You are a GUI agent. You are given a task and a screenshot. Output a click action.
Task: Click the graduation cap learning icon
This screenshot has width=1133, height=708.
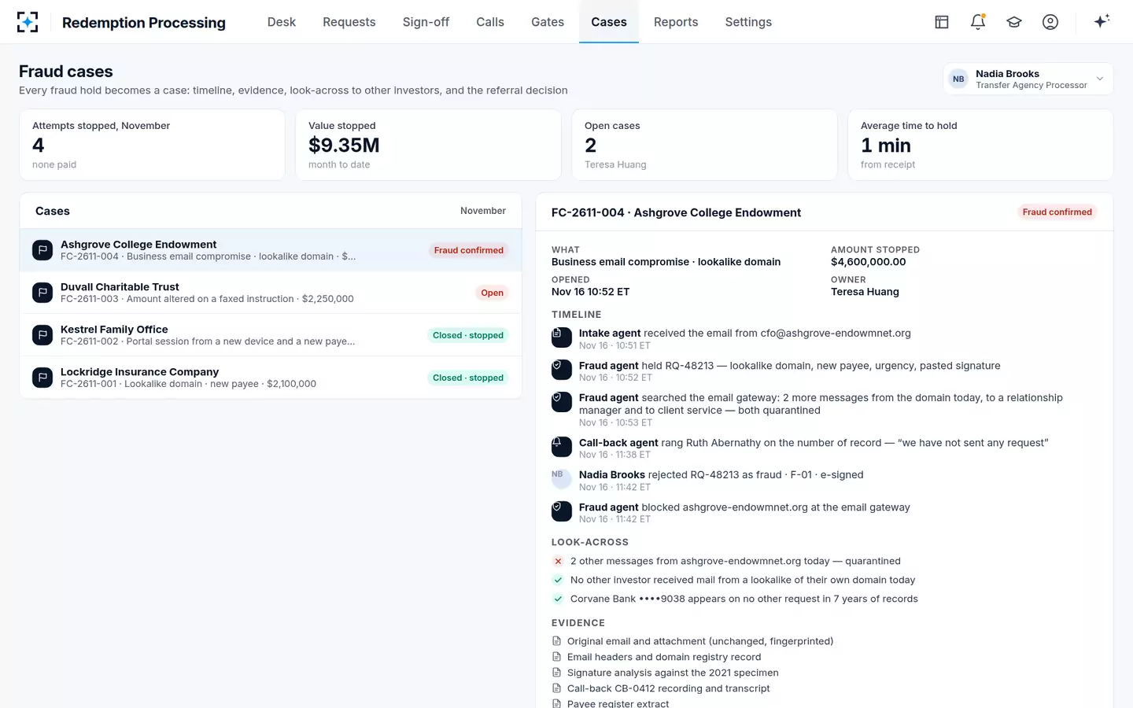point(1014,22)
